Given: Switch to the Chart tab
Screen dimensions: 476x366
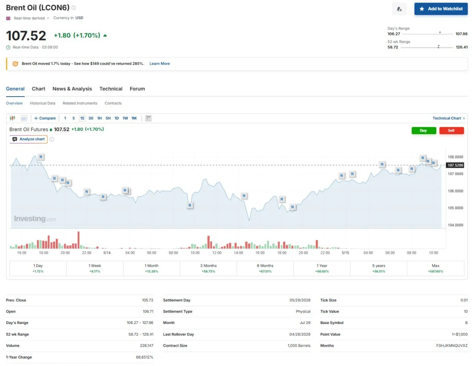Looking at the screenshot, I should pyautogui.click(x=39, y=89).
